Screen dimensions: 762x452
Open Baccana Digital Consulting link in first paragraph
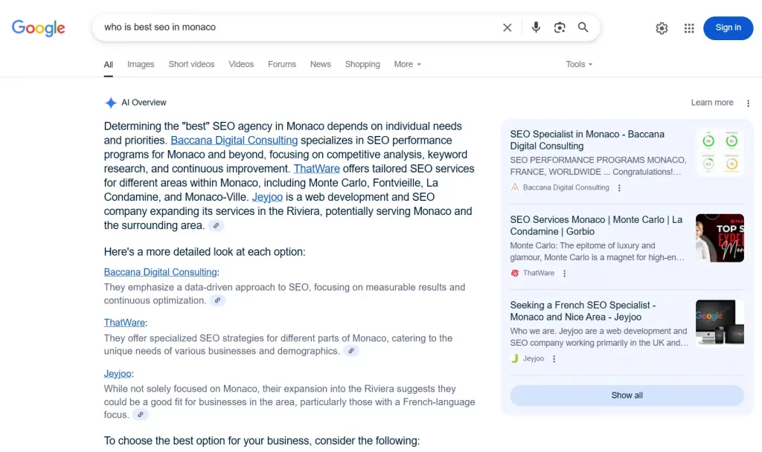pos(234,141)
